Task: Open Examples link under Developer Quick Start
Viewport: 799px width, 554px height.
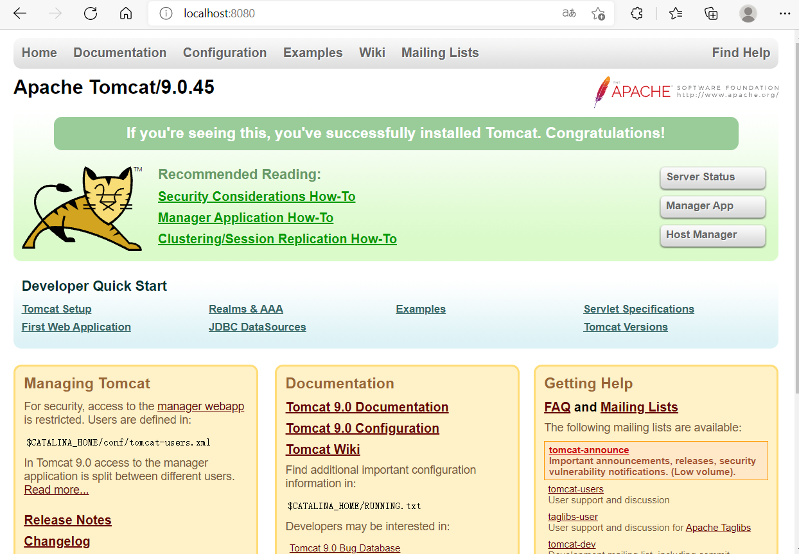Action: 421,309
